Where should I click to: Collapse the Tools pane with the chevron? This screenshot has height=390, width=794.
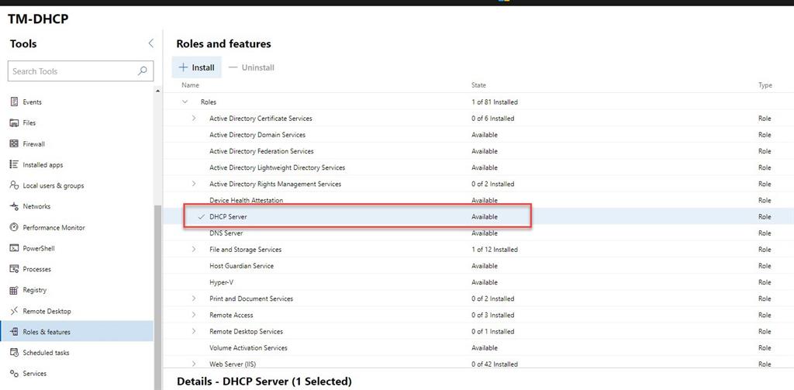pos(150,43)
